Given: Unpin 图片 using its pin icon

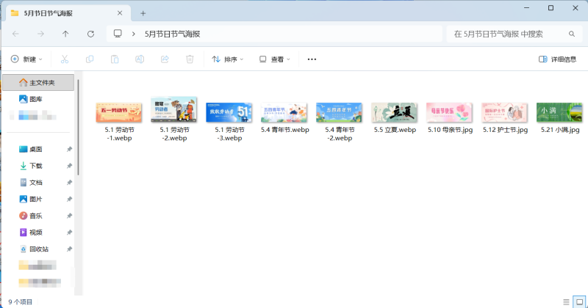Looking at the screenshot, I should pos(69,199).
